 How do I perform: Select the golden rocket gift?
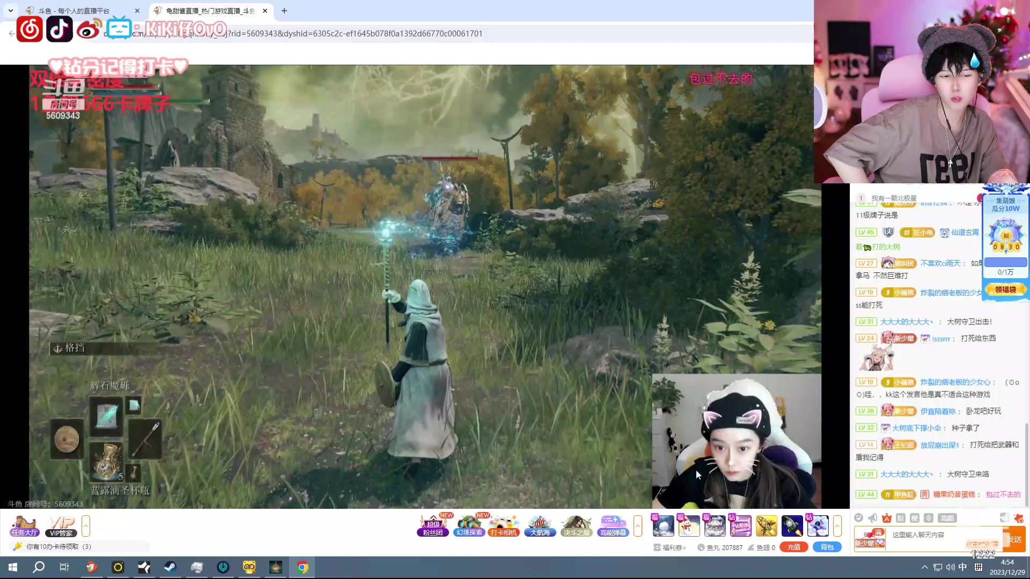(x=766, y=525)
